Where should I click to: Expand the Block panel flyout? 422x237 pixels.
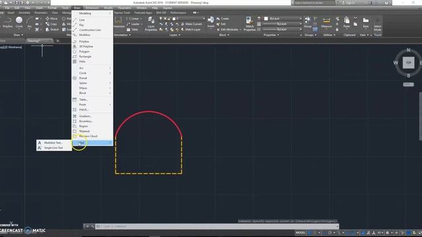(224, 35)
